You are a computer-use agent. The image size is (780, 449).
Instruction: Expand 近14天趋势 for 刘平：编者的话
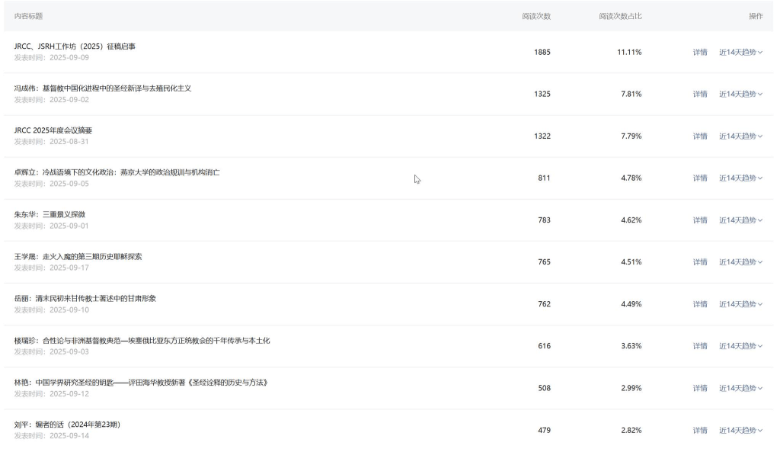(740, 430)
